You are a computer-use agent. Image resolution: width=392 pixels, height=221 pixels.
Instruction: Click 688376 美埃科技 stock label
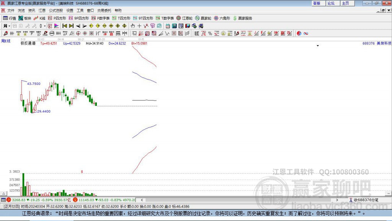point(377,43)
